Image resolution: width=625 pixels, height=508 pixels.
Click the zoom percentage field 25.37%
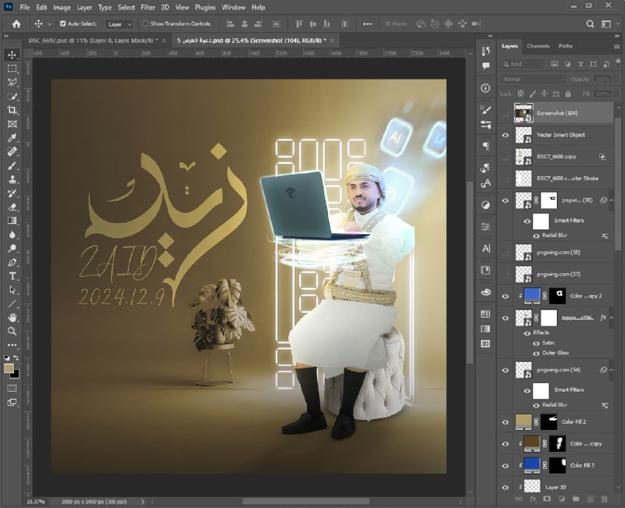(x=36, y=502)
